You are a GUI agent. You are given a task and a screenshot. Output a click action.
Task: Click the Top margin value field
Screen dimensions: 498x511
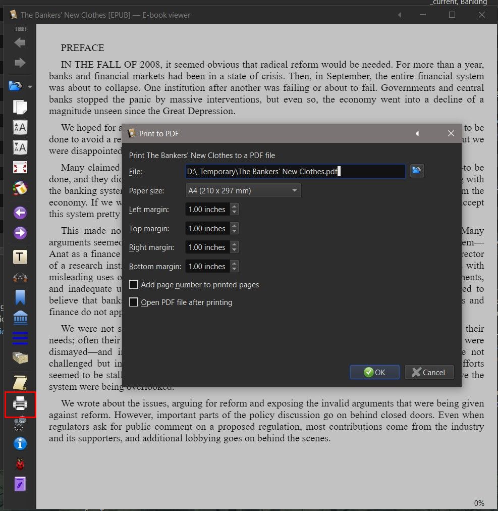[208, 228]
